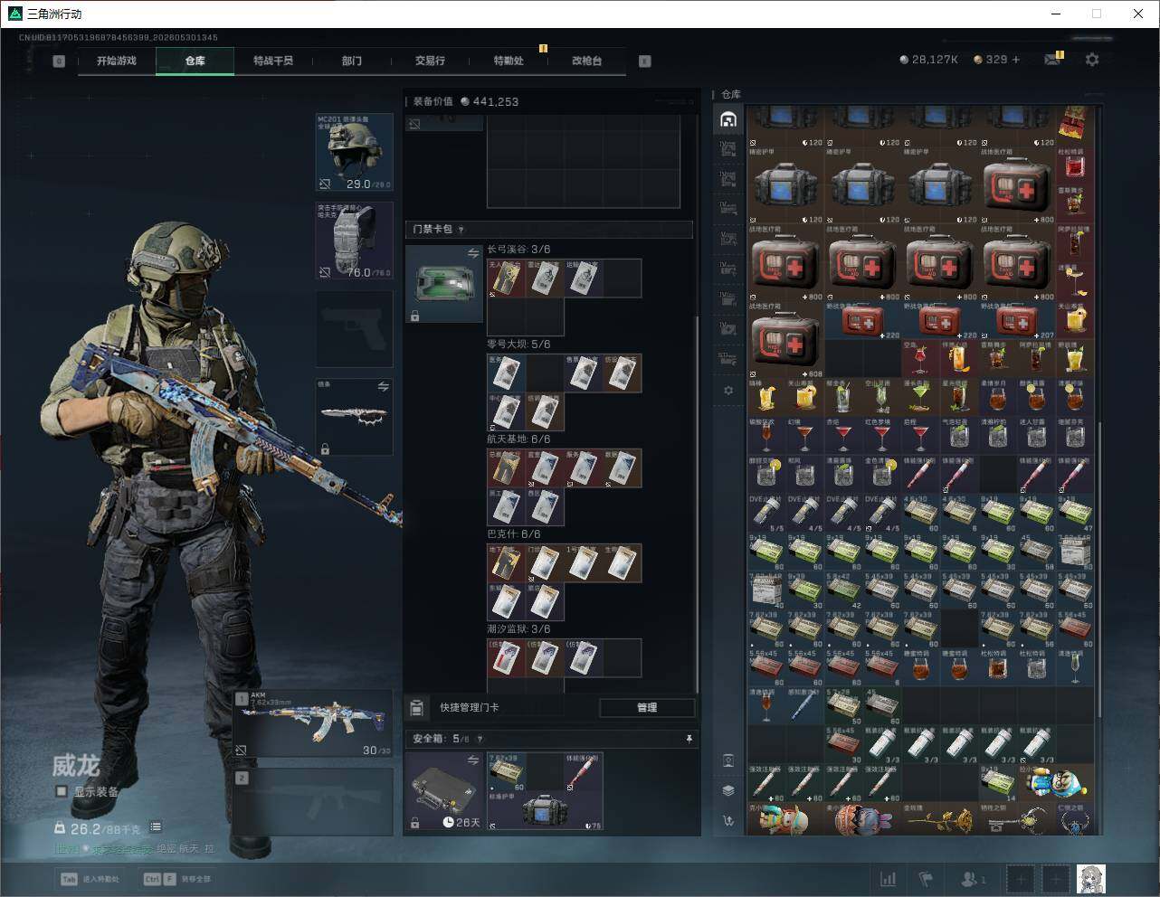Click the equipment panel scrollbar
The image size is (1160, 897).
tap(697, 505)
